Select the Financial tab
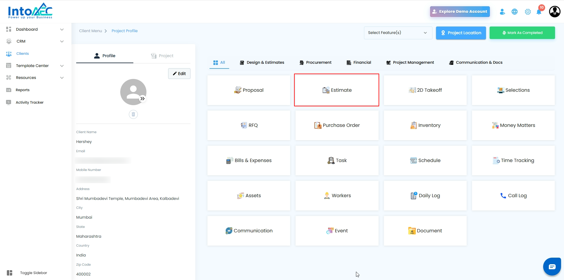The width and height of the screenshot is (564, 280). (x=359, y=63)
